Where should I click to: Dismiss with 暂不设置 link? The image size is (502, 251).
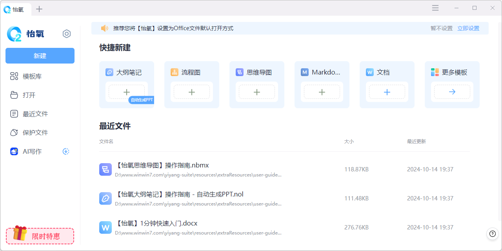[x=442, y=28]
